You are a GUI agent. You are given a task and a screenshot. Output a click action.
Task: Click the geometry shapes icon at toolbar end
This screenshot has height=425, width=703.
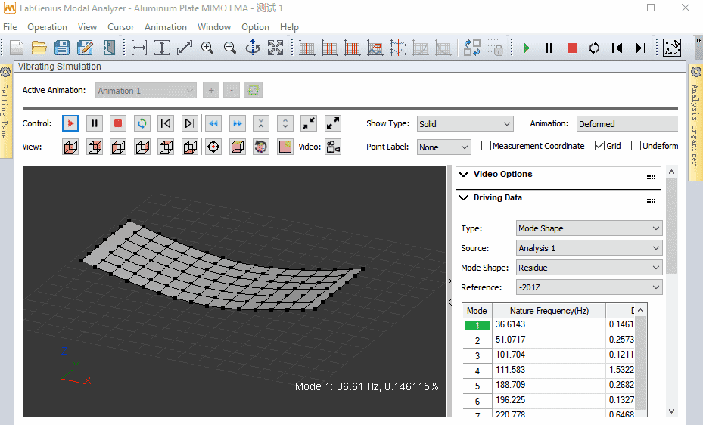tap(672, 48)
